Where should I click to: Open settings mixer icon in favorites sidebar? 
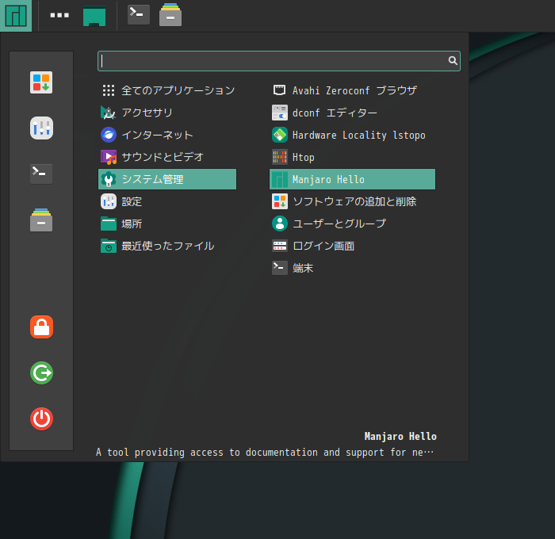click(x=41, y=128)
